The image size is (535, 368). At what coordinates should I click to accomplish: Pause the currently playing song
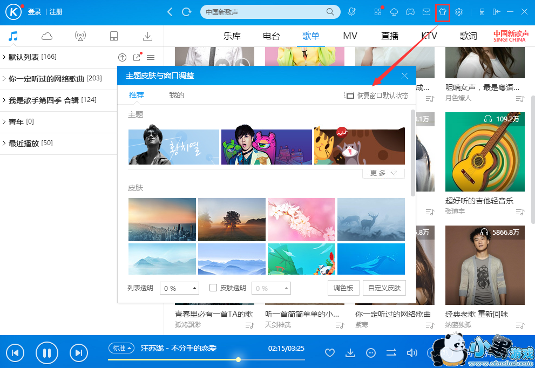tap(47, 353)
